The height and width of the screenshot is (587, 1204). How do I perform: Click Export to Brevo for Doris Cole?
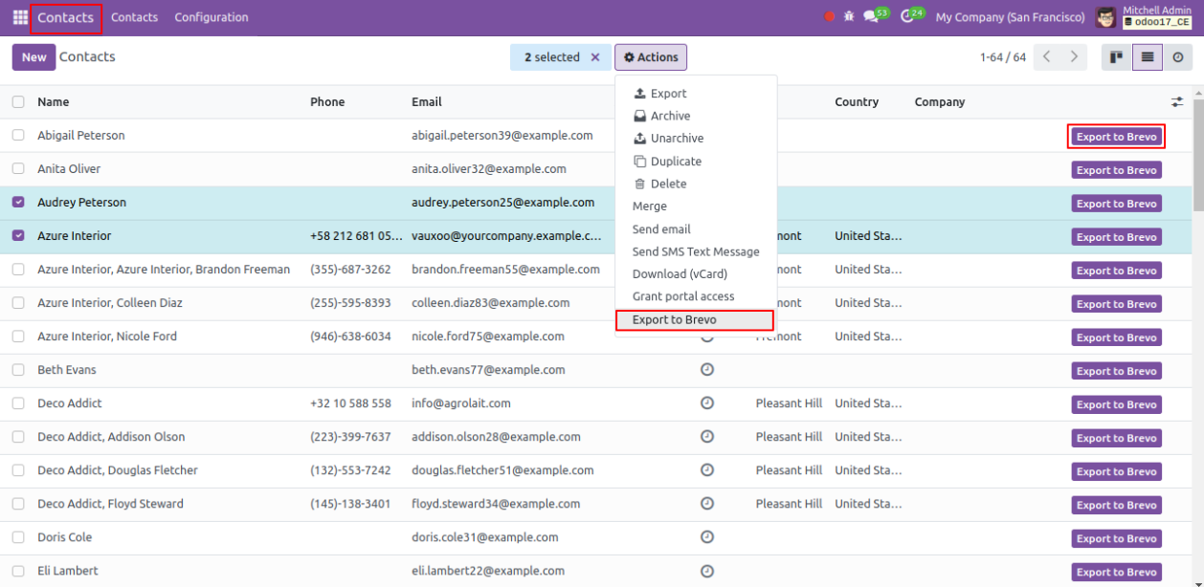pyautogui.click(x=1116, y=538)
